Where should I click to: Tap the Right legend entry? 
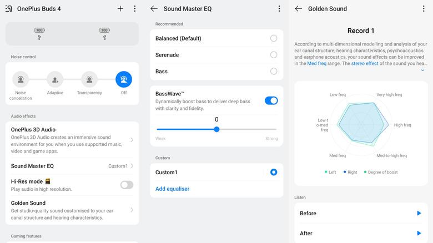(350, 172)
